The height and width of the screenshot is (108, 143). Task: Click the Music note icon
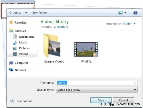(15, 43)
